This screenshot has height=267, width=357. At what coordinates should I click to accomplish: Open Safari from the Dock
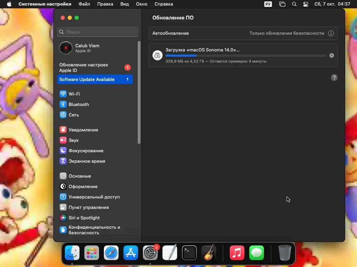click(111, 253)
